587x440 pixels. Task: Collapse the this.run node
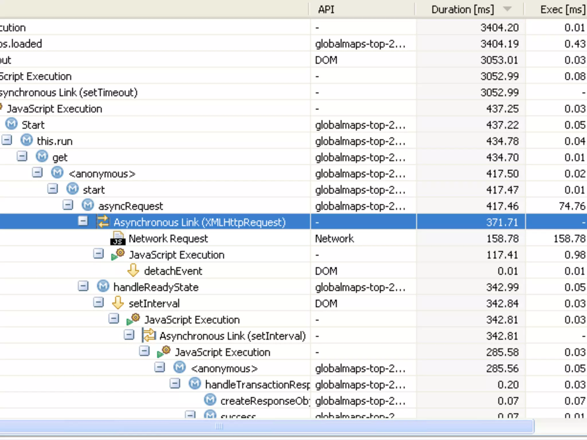pyautogui.click(x=7, y=140)
